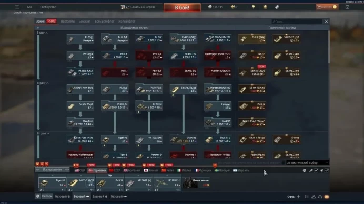The height and width of the screenshot is (204, 364).
Task: Select the Pz.III F vehicle
Action: (115, 56)
